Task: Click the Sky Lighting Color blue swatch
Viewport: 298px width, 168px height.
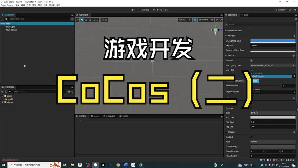Action: point(273,41)
